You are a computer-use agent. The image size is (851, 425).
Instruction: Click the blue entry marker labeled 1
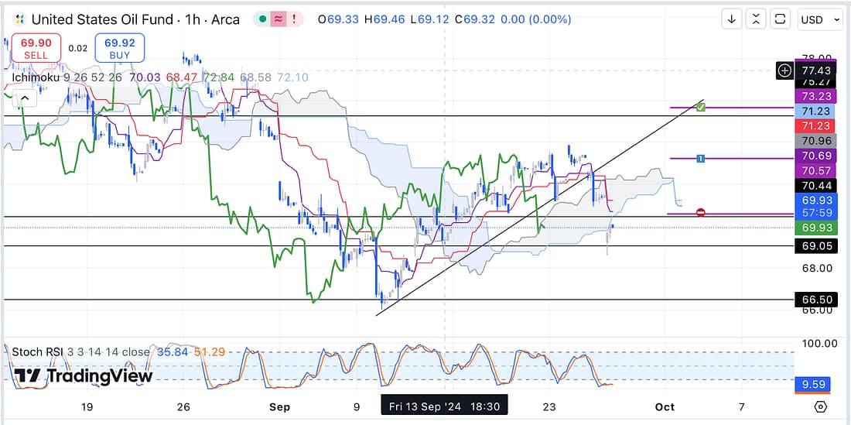[700, 159]
